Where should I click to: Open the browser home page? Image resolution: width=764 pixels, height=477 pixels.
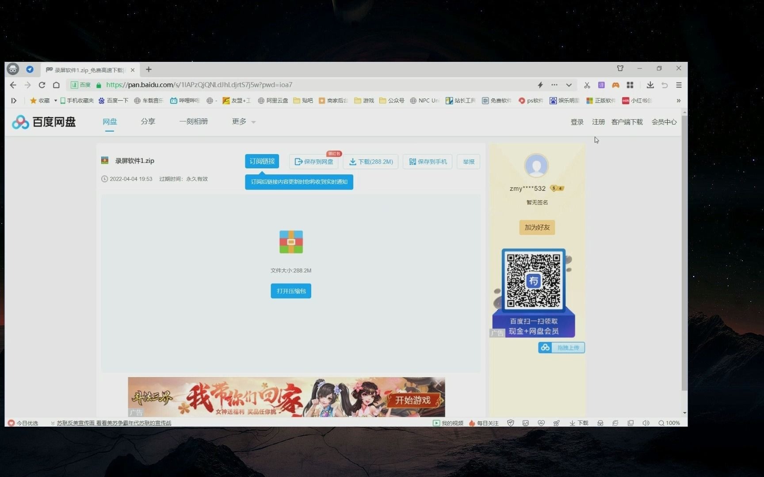pyautogui.click(x=56, y=85)
